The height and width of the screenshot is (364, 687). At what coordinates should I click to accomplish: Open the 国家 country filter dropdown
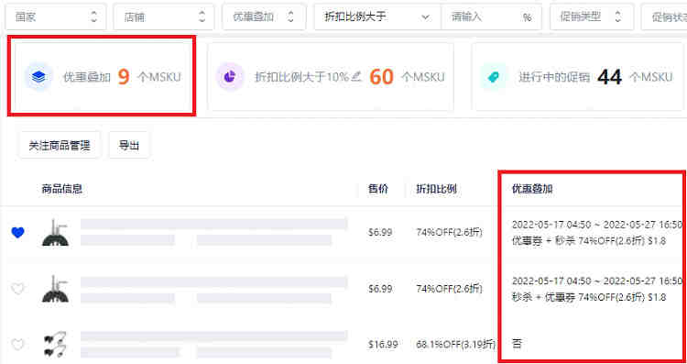[56, 17]
